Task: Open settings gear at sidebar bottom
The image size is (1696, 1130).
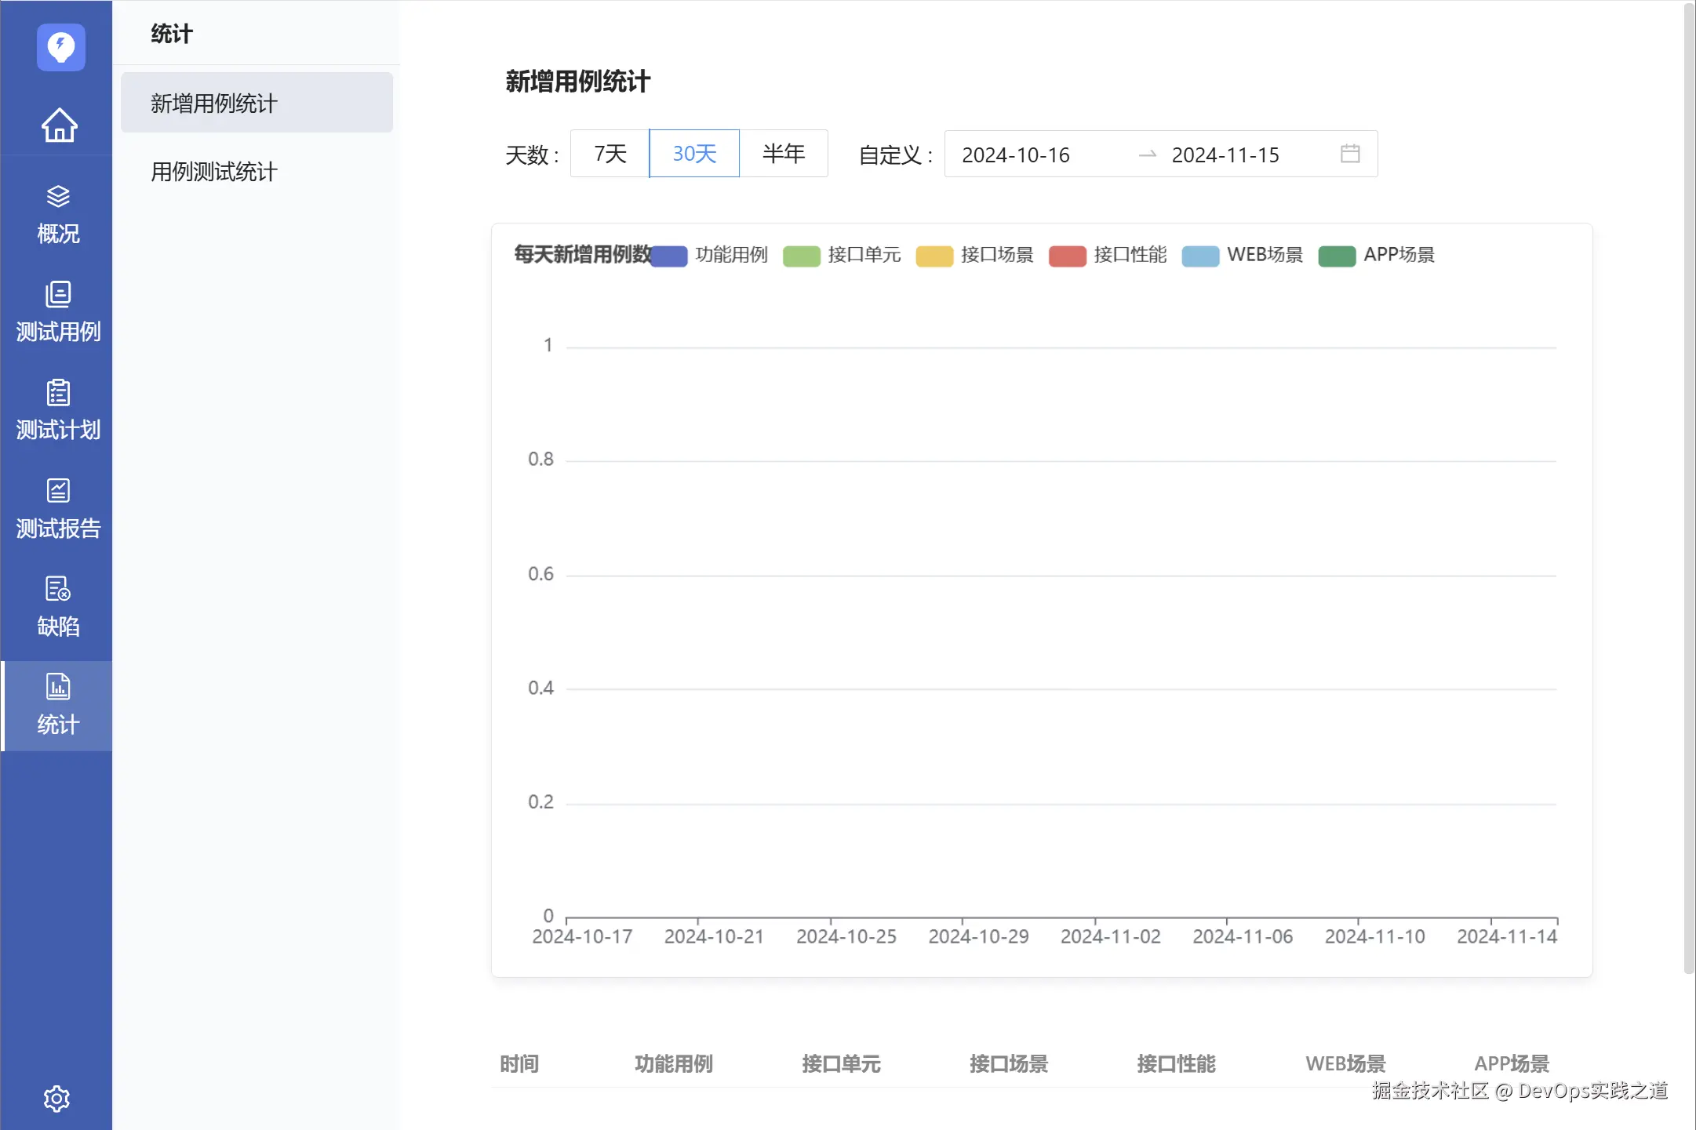Action: tap(56, 1098)
